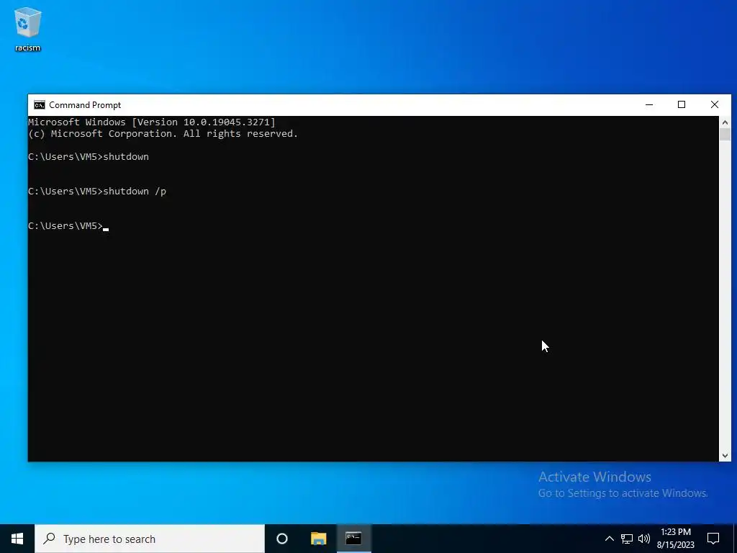Image resolution: width=737 pixels, height=553 pixels.
Task: Open the Action Center notifications icon
Action: point(713,539)
